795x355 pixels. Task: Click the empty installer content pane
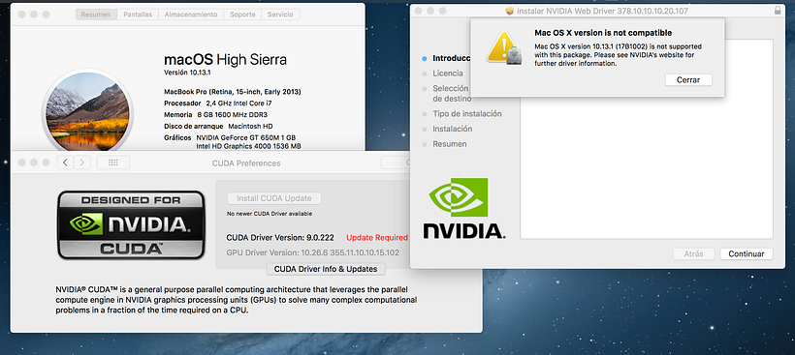(x=646, y=139)
